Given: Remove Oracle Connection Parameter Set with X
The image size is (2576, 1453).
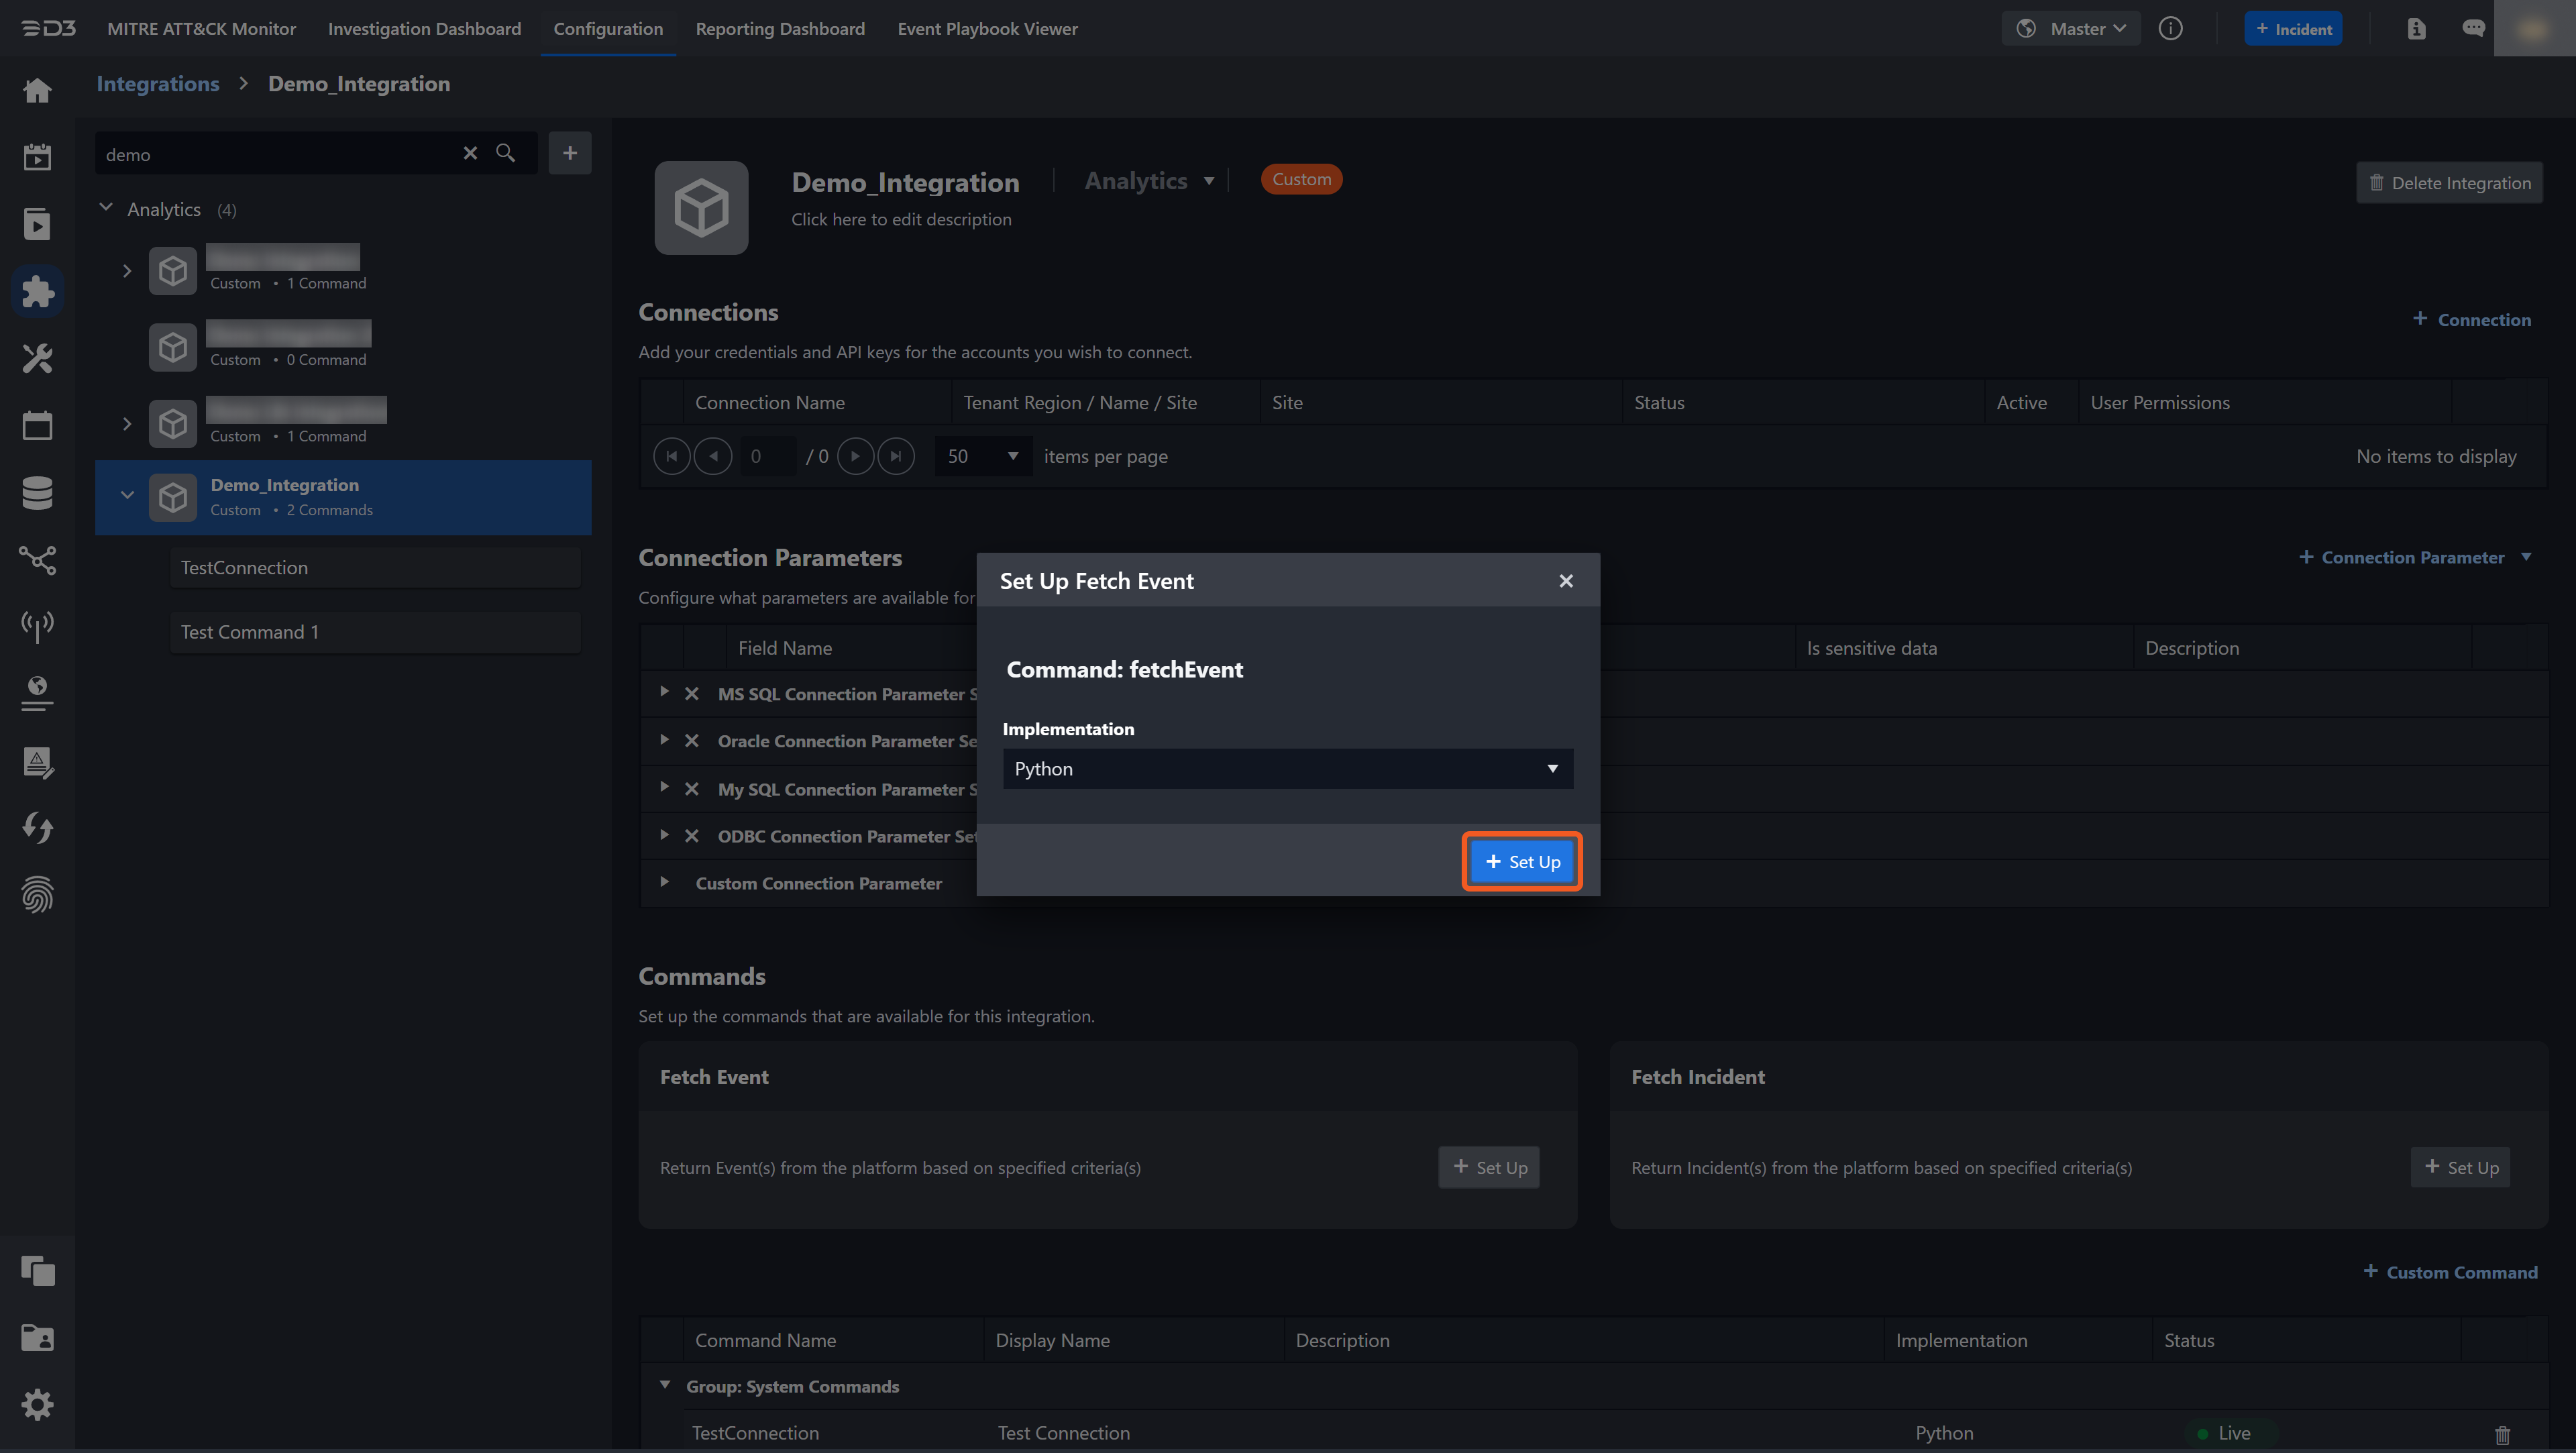Looking at the screenshot, I should pos(691,741).
